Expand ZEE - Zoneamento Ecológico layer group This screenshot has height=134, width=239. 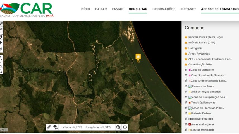pyautogui.click(x=210, y=59)
